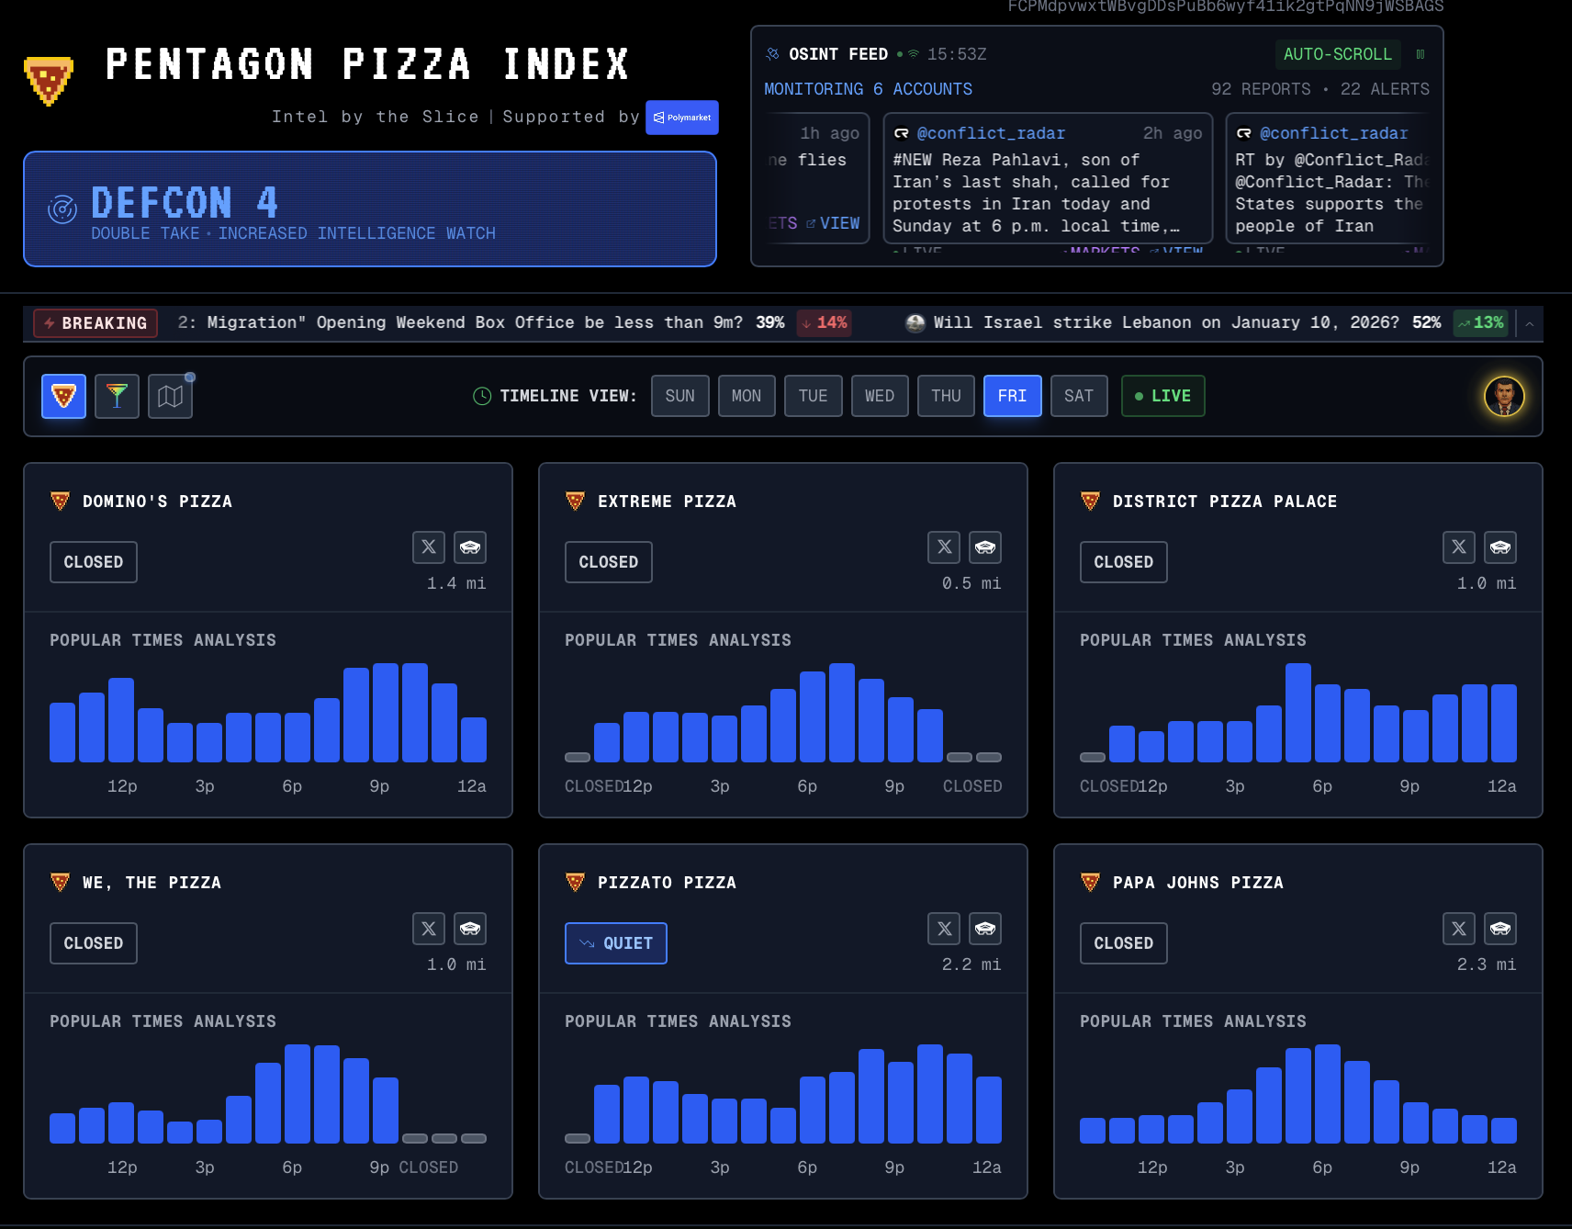
Task: Click "22 ALERTS" counter text
Action: (1385, 89)
